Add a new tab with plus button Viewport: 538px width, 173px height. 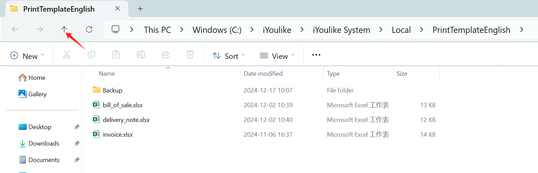[x=140, y=9]
